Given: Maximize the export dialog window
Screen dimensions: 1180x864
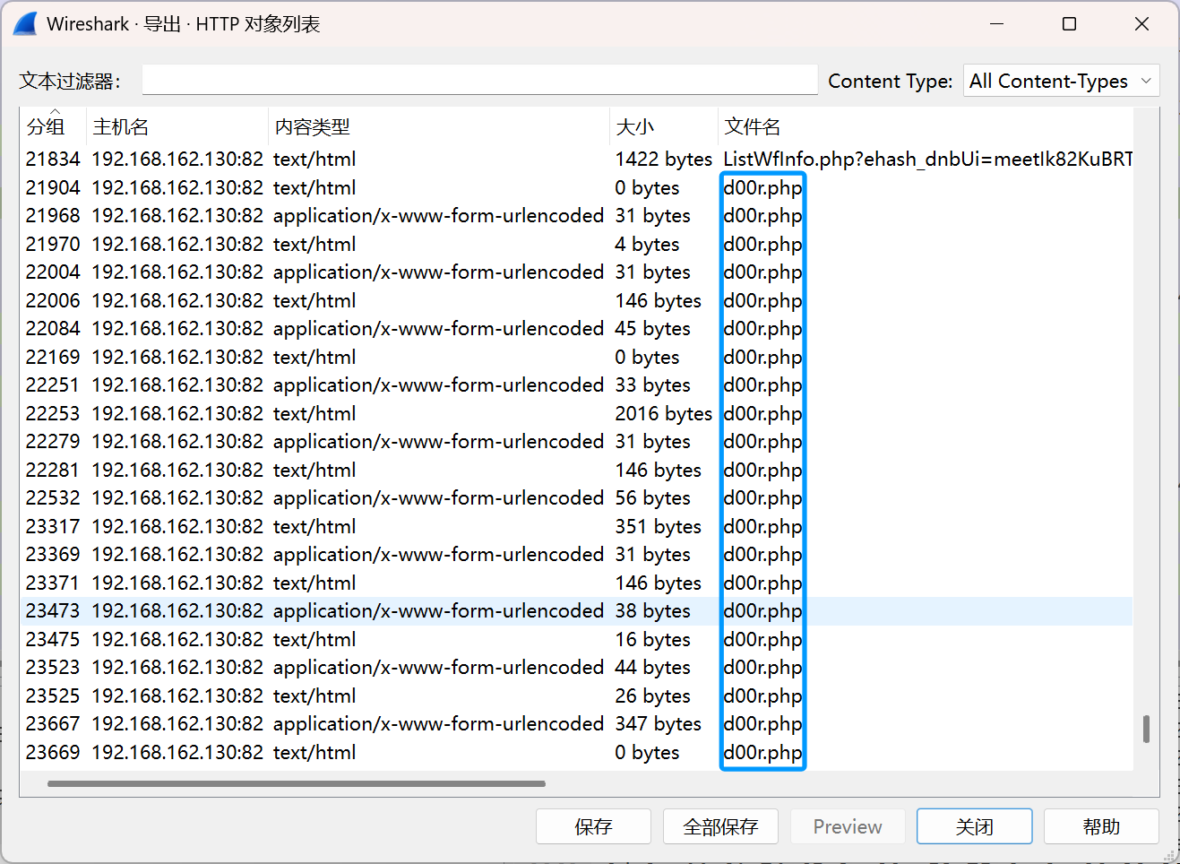Looking at the screenshot, I should [1069, 24].
